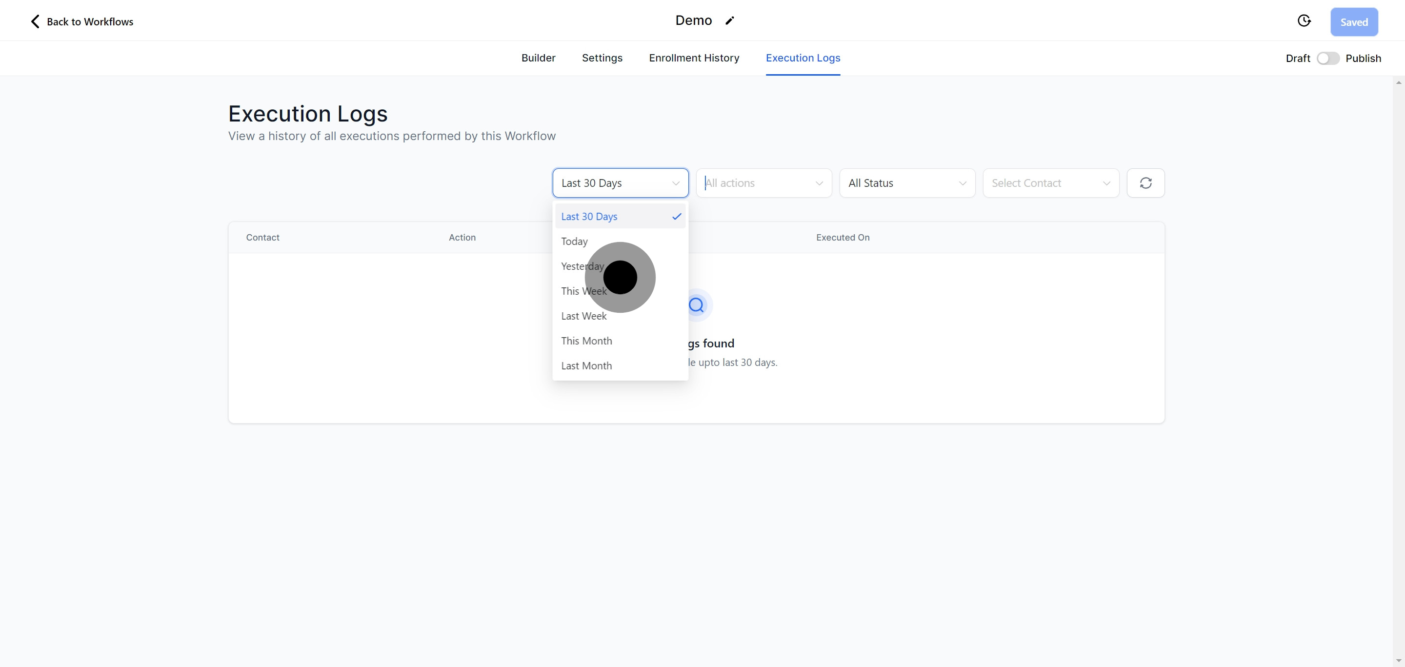Image resolution: width=1405 pixels, height=667 pixels.
Task: Click Back to Workflows link
Action: point(90,22)
